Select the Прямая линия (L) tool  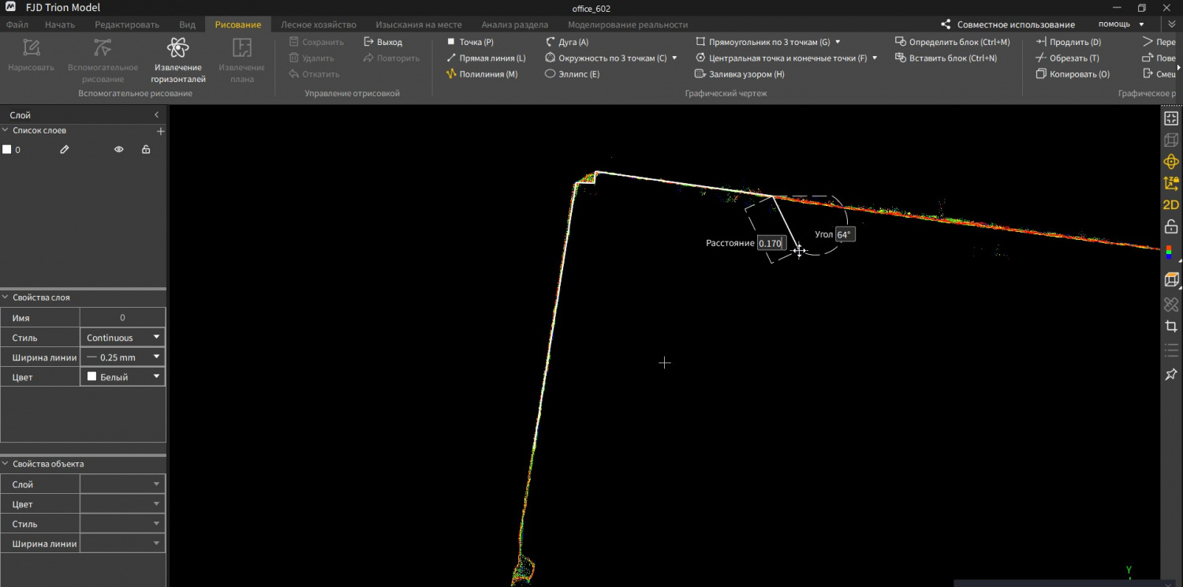point(486,58)
